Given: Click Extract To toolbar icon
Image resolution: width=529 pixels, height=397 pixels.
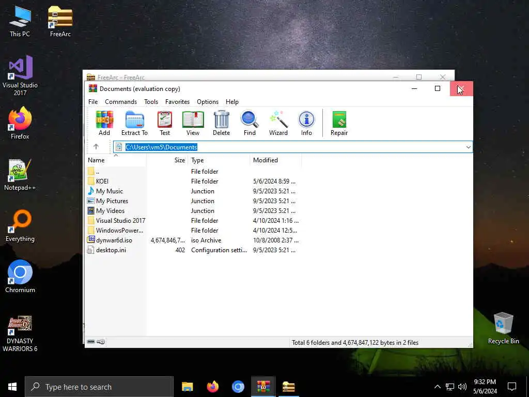Looking at the screenshot, I should (135, 123).
